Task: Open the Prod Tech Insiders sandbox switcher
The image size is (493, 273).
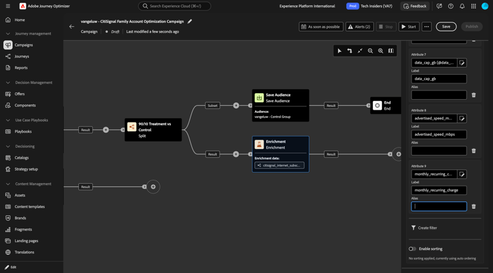Action: click(369, 6)
